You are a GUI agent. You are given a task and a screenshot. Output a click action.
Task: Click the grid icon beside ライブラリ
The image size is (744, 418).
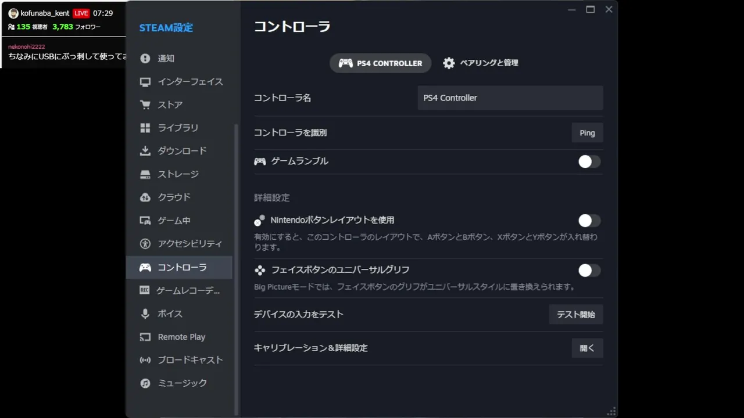pos(145,128)
